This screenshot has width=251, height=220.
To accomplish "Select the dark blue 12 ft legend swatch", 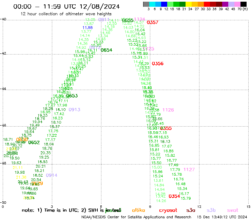I will coord(164,4).
